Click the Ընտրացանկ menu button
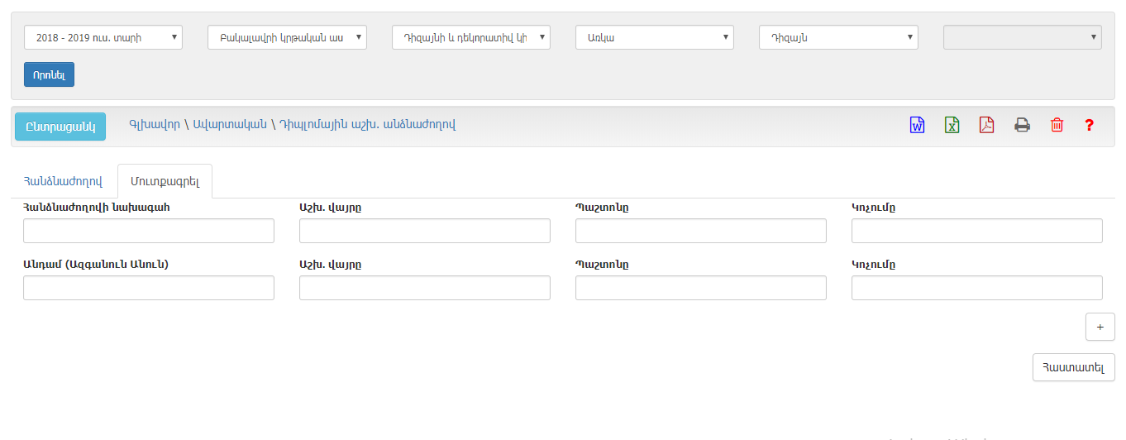Screen dimensions: 1126x440 point(60,127)
